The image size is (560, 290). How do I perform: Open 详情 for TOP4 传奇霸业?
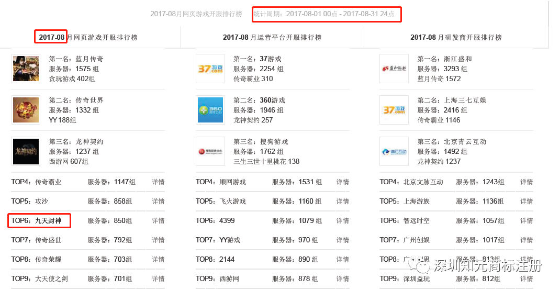point(158,182)
